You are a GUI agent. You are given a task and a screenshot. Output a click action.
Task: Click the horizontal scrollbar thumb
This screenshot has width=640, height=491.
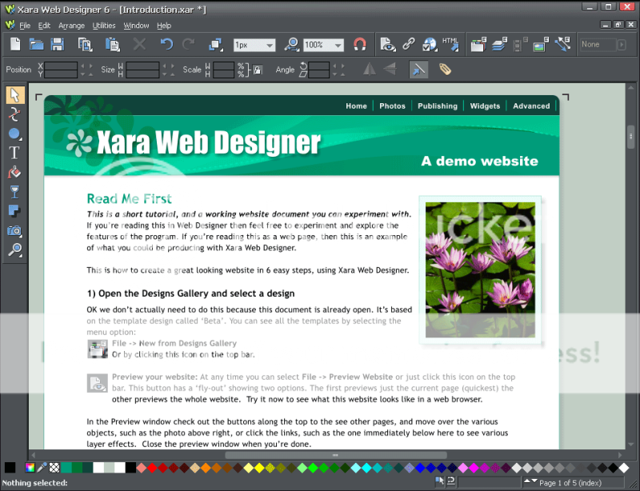335,455
